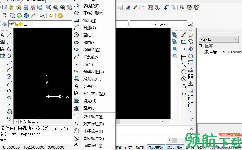
Task: Click the match properties brush beside ByLayer
Action: point(190,24)
